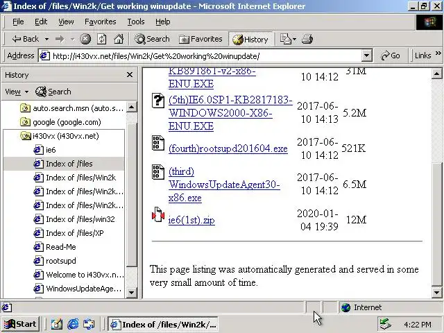Image resolution: width=444 pixels, height=333 pixels.
Task: Click Search in the History panel
Action: click(x=53, y=92)
